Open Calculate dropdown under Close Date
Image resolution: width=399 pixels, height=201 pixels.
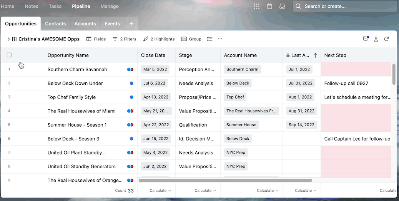[x=160, y=191]
